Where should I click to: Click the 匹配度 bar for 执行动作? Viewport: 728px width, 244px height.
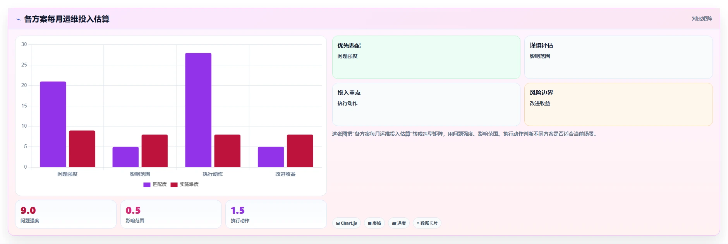click(198, 110)
